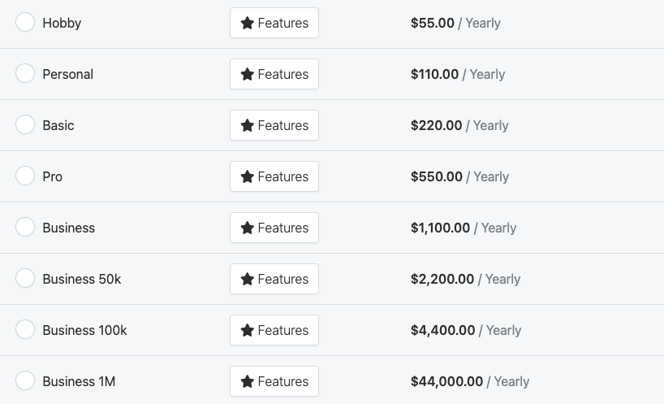Choose the Business 50k radio button
Screen dimensions: 664x404
click(x=25, y=279)
